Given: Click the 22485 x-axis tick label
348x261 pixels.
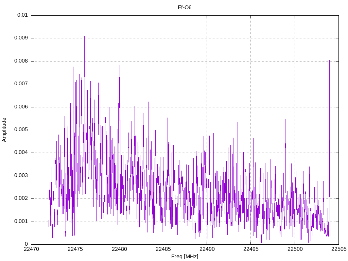Looking at the screenshot, I should 163,249.
